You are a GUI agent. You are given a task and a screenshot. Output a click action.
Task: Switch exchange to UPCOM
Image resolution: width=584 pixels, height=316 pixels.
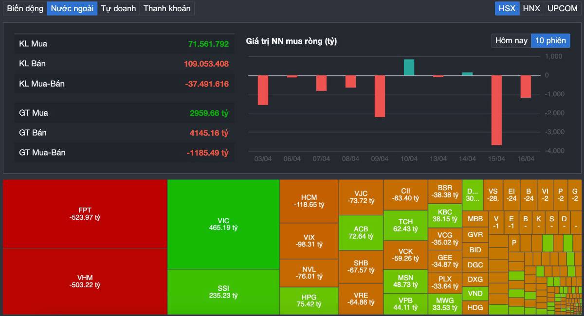click(x=562, y=8)
